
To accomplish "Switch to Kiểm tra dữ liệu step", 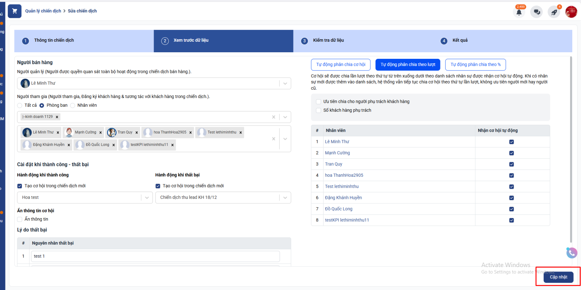I will coord(328,41).
